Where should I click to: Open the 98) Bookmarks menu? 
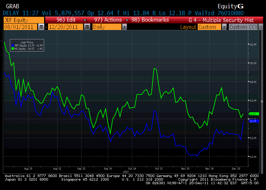[x=150, y=20]
